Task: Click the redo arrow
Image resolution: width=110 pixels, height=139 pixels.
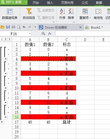Action: pos(30,27)
